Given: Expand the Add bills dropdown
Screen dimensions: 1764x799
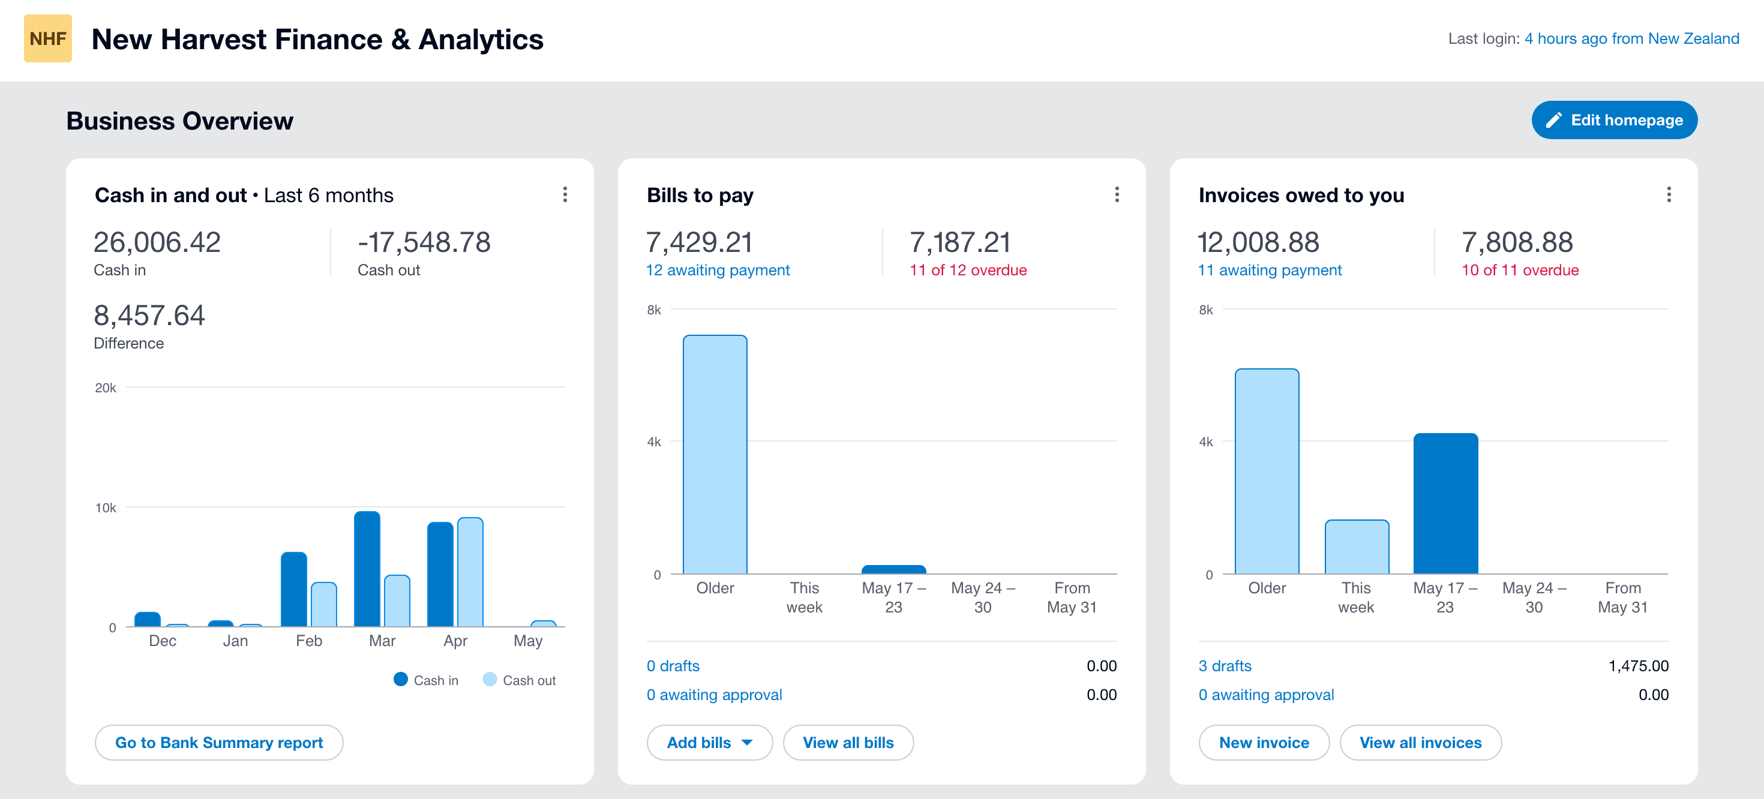Looking at the screenshot, I should click(x=709, y=742).
